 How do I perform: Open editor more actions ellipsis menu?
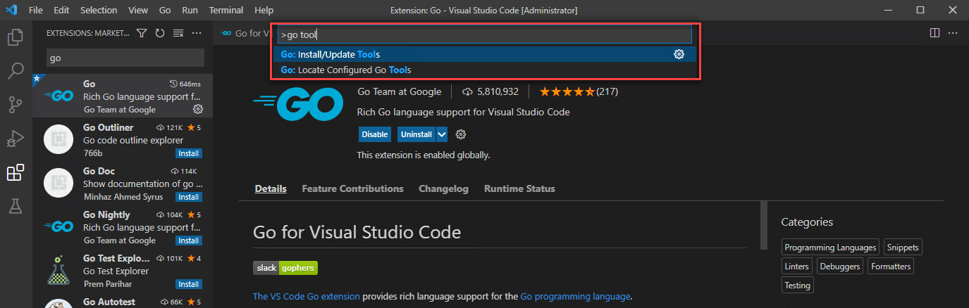pos(953,33)
